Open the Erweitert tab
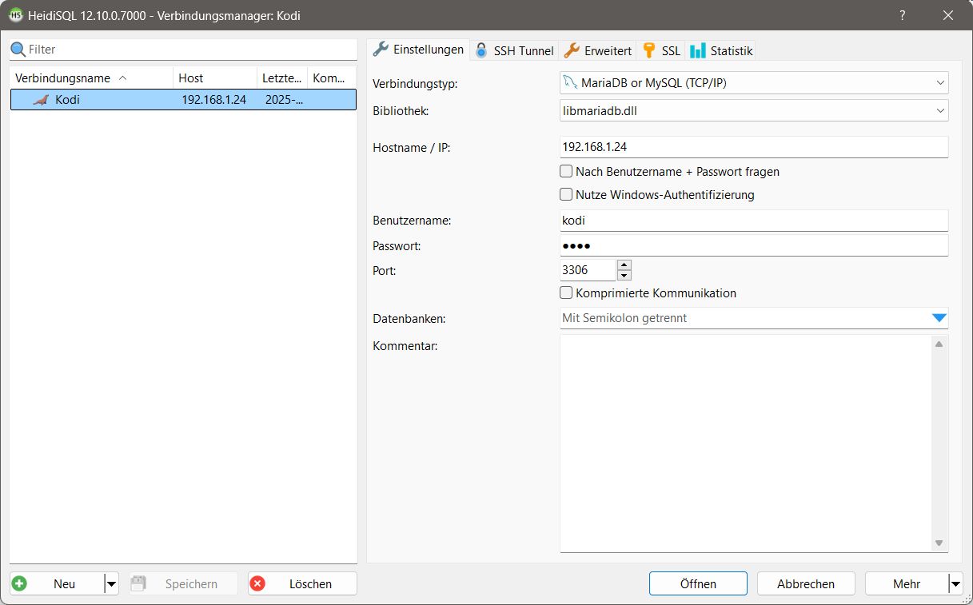 tap(597, 50)
